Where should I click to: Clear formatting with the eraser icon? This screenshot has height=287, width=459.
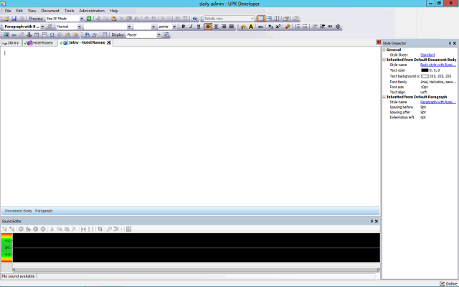pos(288,27)
